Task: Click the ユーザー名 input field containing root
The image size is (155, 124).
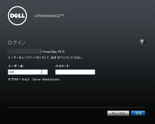Action: click(x=28, y=72)
